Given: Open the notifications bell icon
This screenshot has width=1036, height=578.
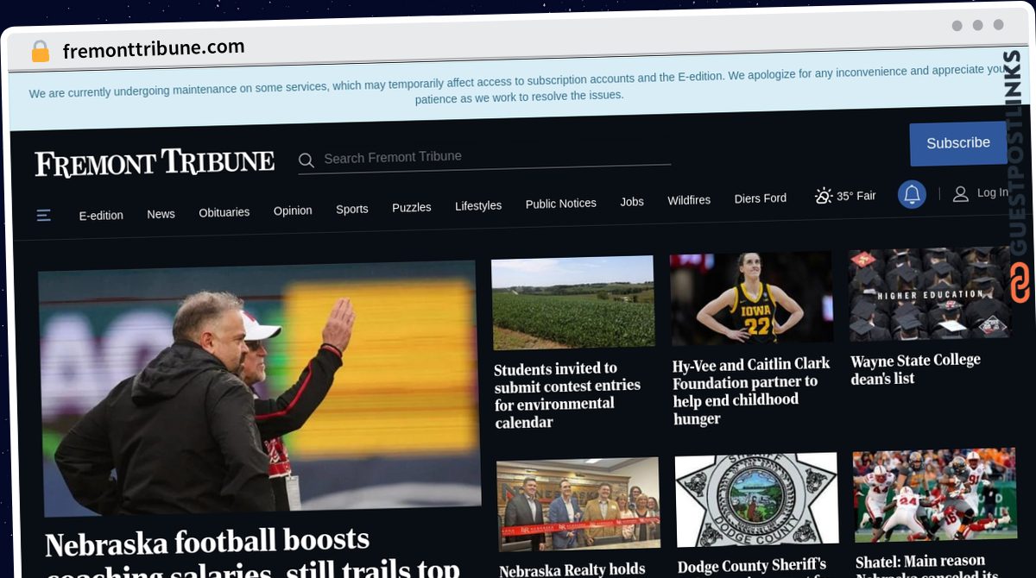Looking at the screenshot, I should tap(912, 194).
